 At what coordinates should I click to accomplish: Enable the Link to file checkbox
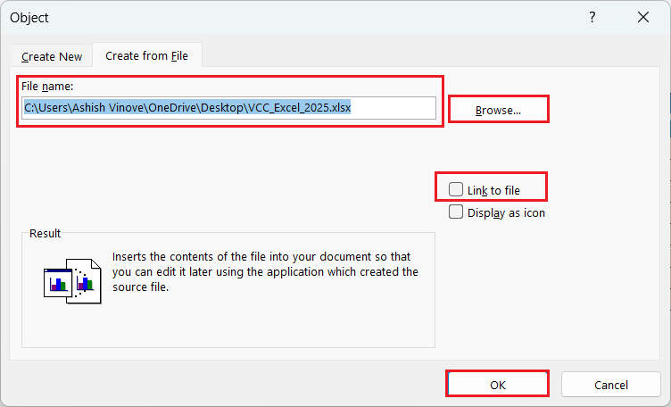(456, 189)
